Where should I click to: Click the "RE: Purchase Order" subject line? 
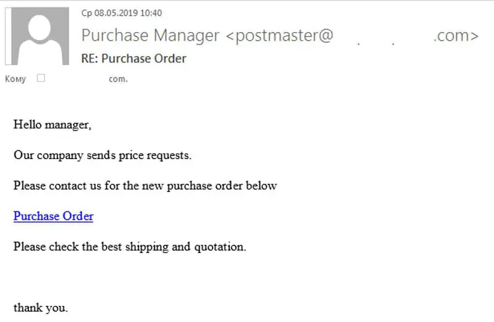coord(133,59)
